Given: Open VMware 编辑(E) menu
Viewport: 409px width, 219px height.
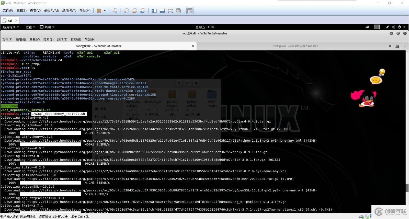Looking at the screenshot, I should 21,11.
